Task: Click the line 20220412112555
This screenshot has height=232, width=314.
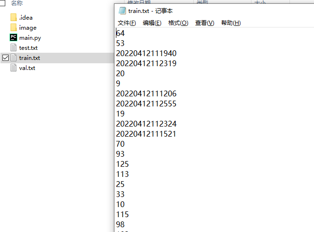Action: [x=146, y=104]
